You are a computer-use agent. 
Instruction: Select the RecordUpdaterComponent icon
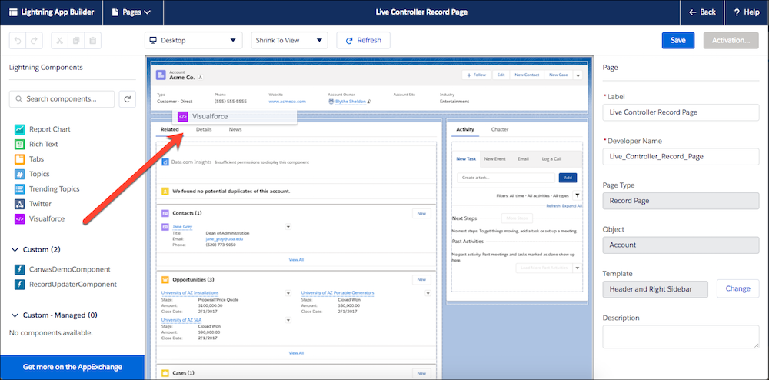(20, 284)
